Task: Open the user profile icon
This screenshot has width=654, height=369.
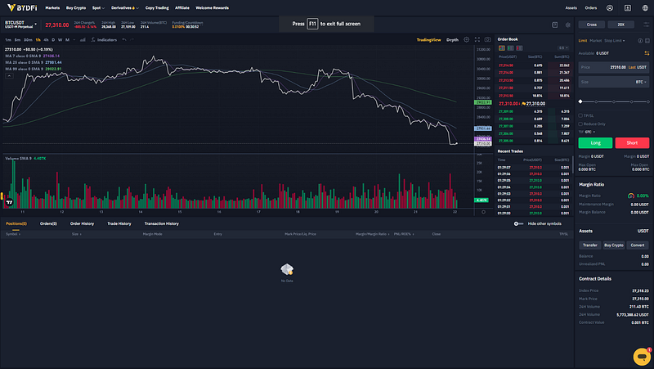Action: [x=609, y=8]
